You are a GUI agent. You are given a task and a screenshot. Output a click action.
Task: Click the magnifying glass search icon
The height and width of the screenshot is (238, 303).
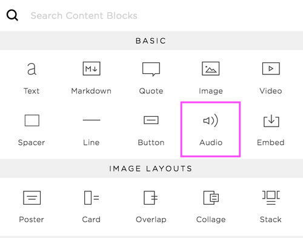coord(12,15)
